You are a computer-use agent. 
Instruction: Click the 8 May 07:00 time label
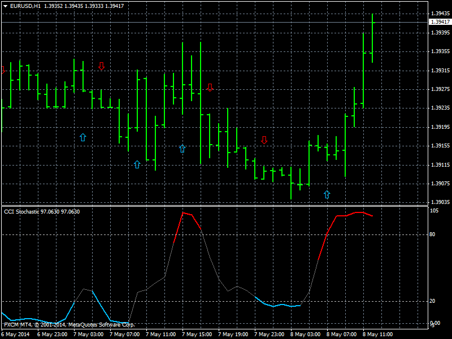(342, 334)
